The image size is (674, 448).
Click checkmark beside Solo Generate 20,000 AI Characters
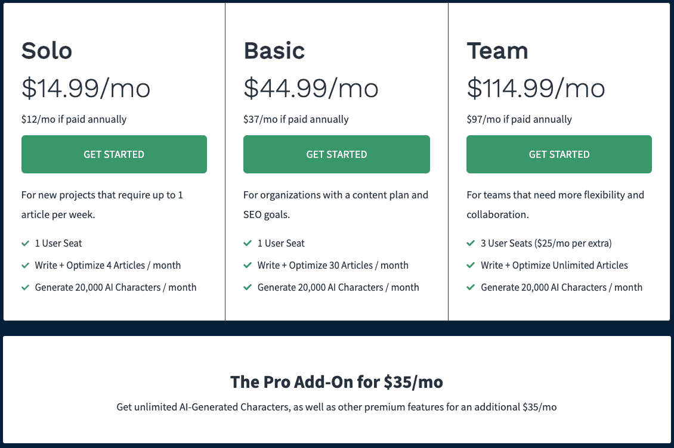pyautogui.click(x=26, y=287)
